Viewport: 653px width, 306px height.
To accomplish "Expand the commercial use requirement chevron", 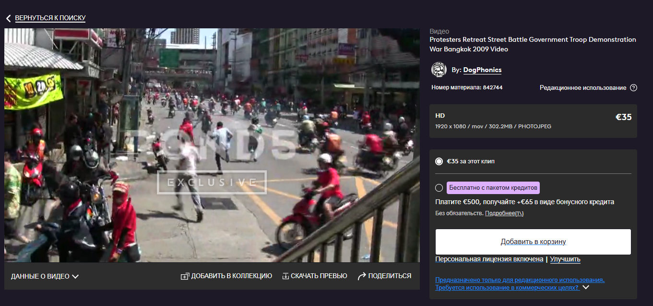I will click(x=586, y=288).
